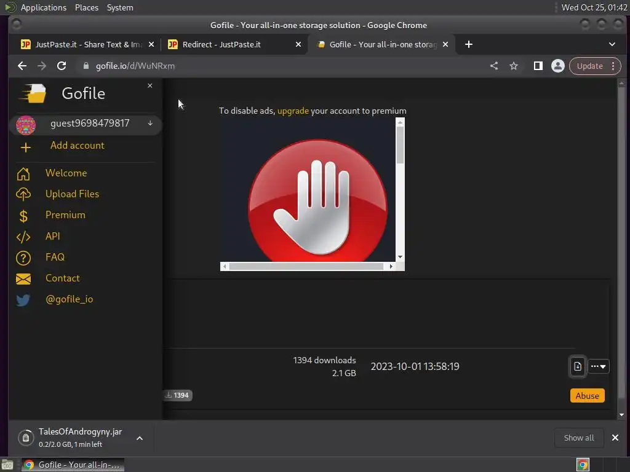Click the Gofile taskbar window button

click(73, 465)
